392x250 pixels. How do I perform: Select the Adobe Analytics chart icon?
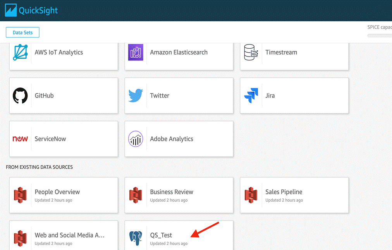coord(136,139)
